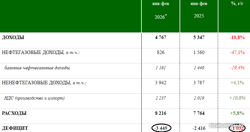Click the -47,1% change value
The image size is (250, 132).
[237, 52]
